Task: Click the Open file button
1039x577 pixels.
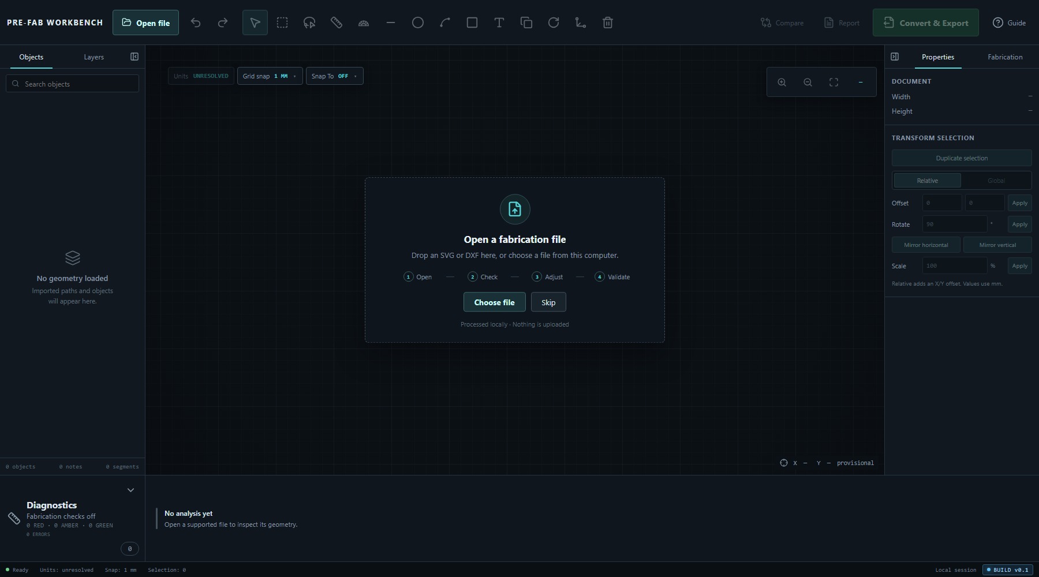Action: [145, 23]
